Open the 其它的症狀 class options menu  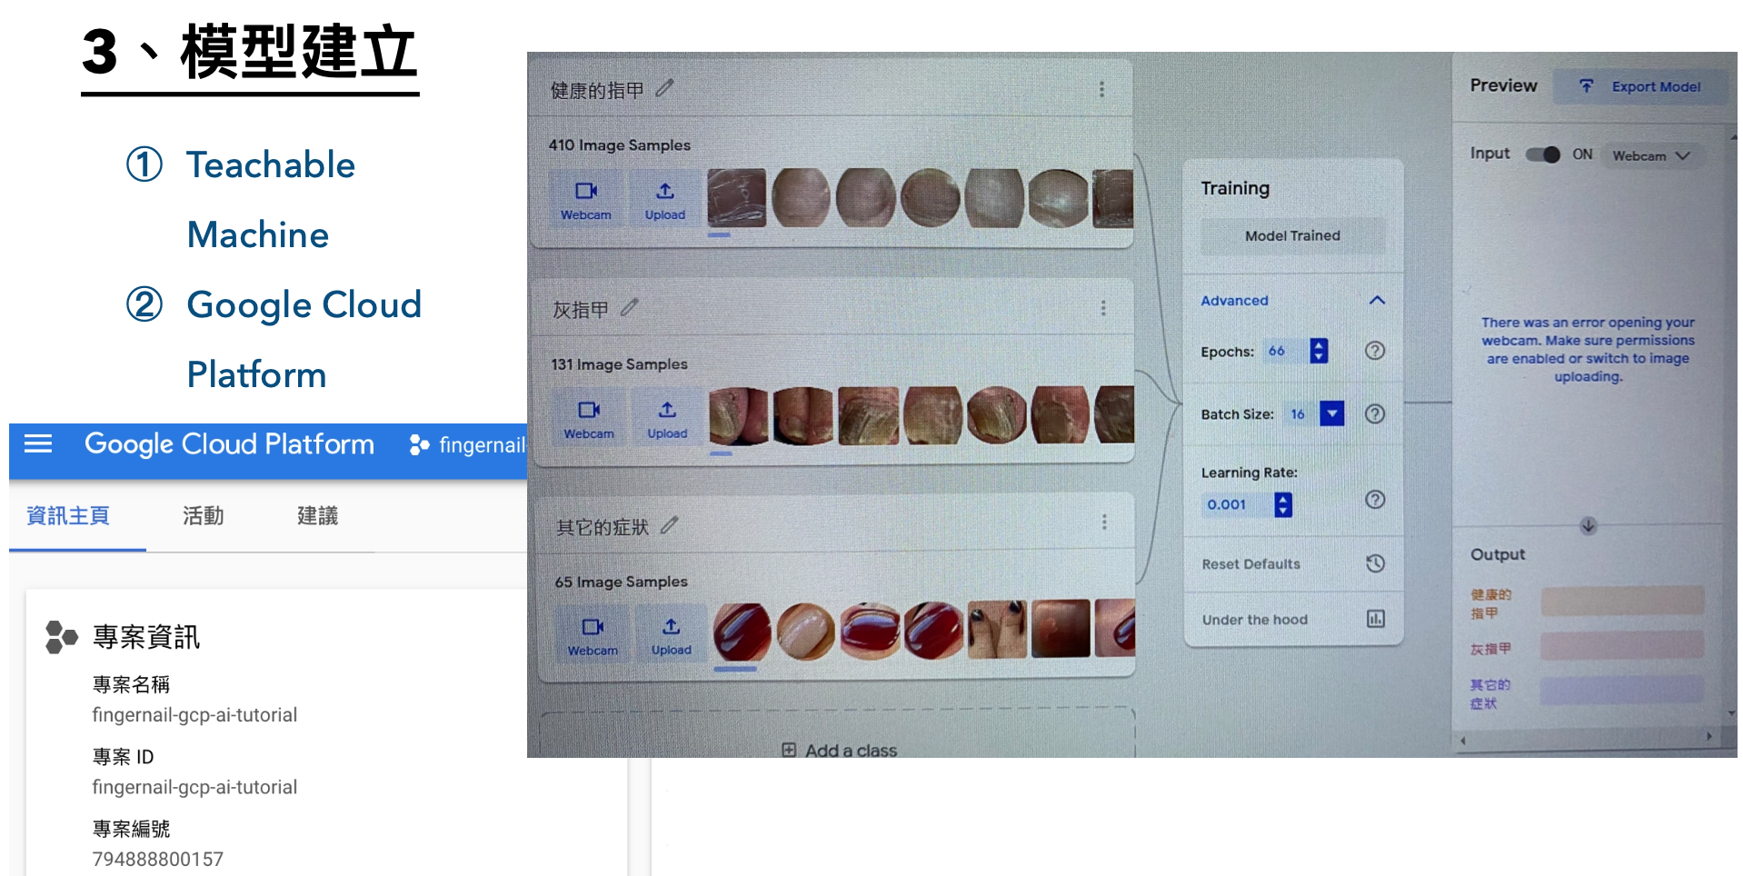click(x=1104, y=522)
